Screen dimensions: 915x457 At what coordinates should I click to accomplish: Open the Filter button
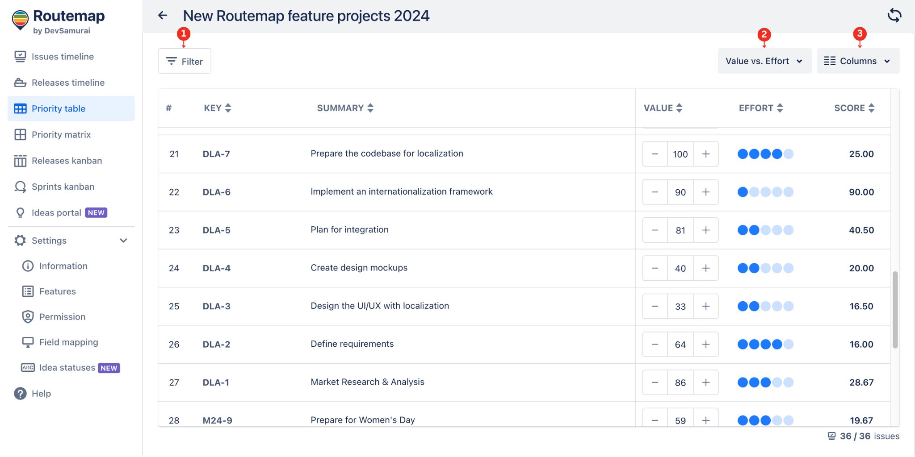click(x=185, y=61)
